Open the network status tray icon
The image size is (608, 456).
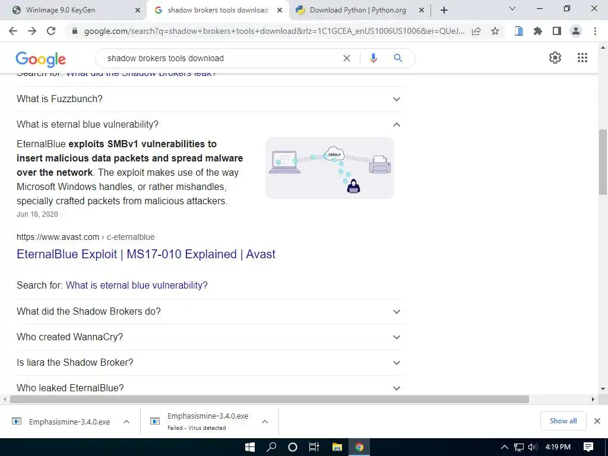[519, 447]
